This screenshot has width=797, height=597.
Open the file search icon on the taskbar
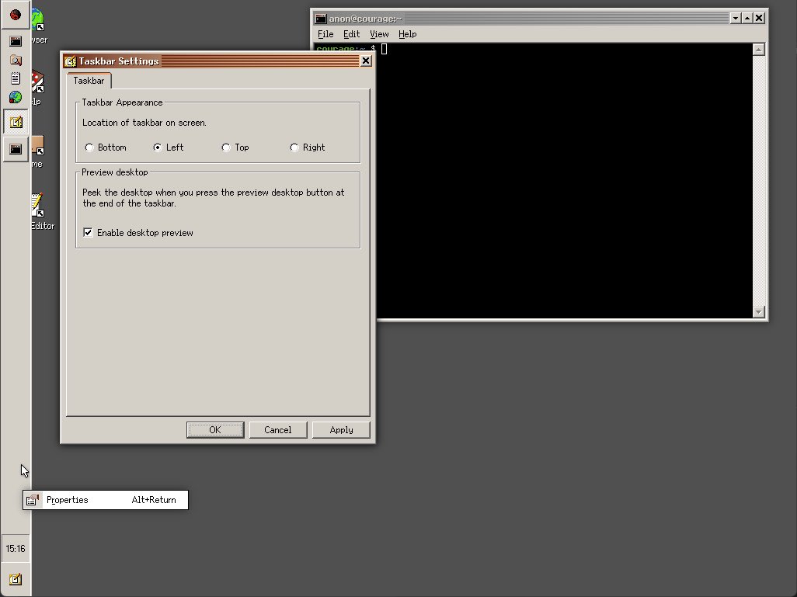(x=16, y=60)
